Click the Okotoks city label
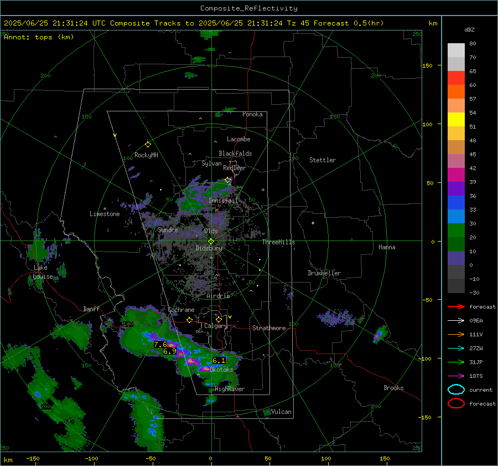The width and height of the screenshot is (498, 466). [221, 370]
